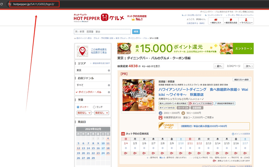Click point-plus icon under 2/12
The image size is (269, 167).
coord(199,153)
